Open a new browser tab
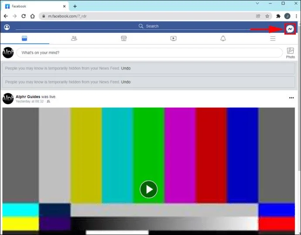 coord(75,7)
